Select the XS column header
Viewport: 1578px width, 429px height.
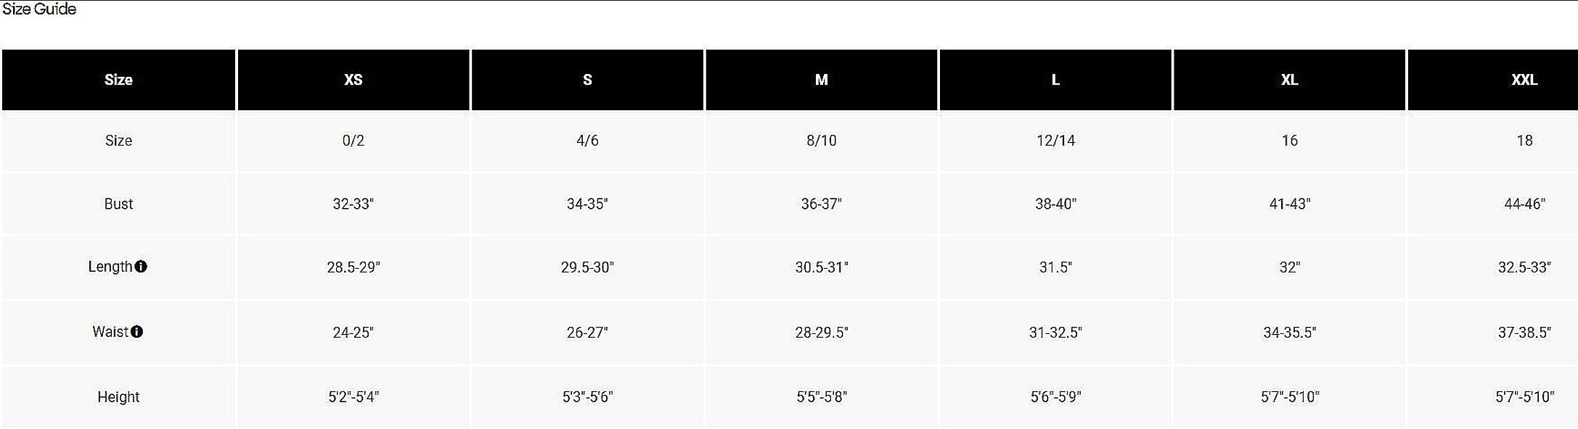(x=353, y=80)
